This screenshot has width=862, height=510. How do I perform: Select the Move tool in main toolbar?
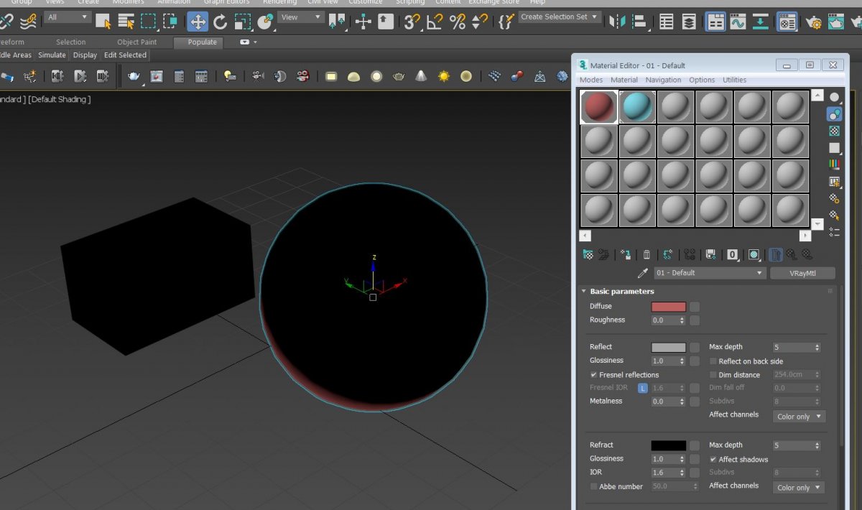pyautogui.click(x=198, y=22)
